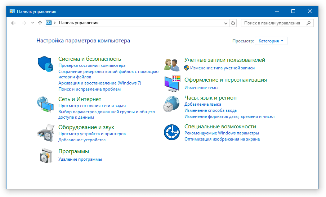Open Просмотр состояния сети и задач

(x=92, y=106)
